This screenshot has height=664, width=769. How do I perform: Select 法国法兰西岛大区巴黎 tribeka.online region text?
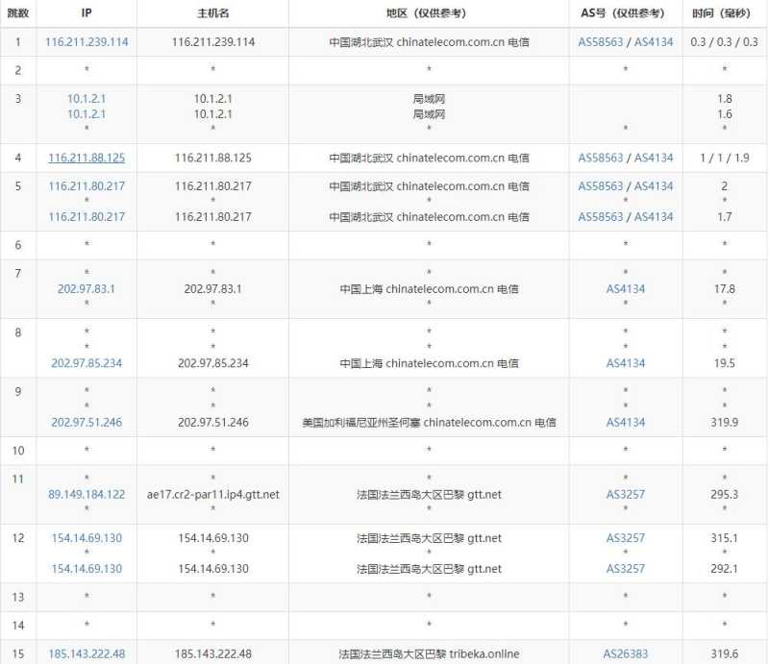[x=429, y=653]
